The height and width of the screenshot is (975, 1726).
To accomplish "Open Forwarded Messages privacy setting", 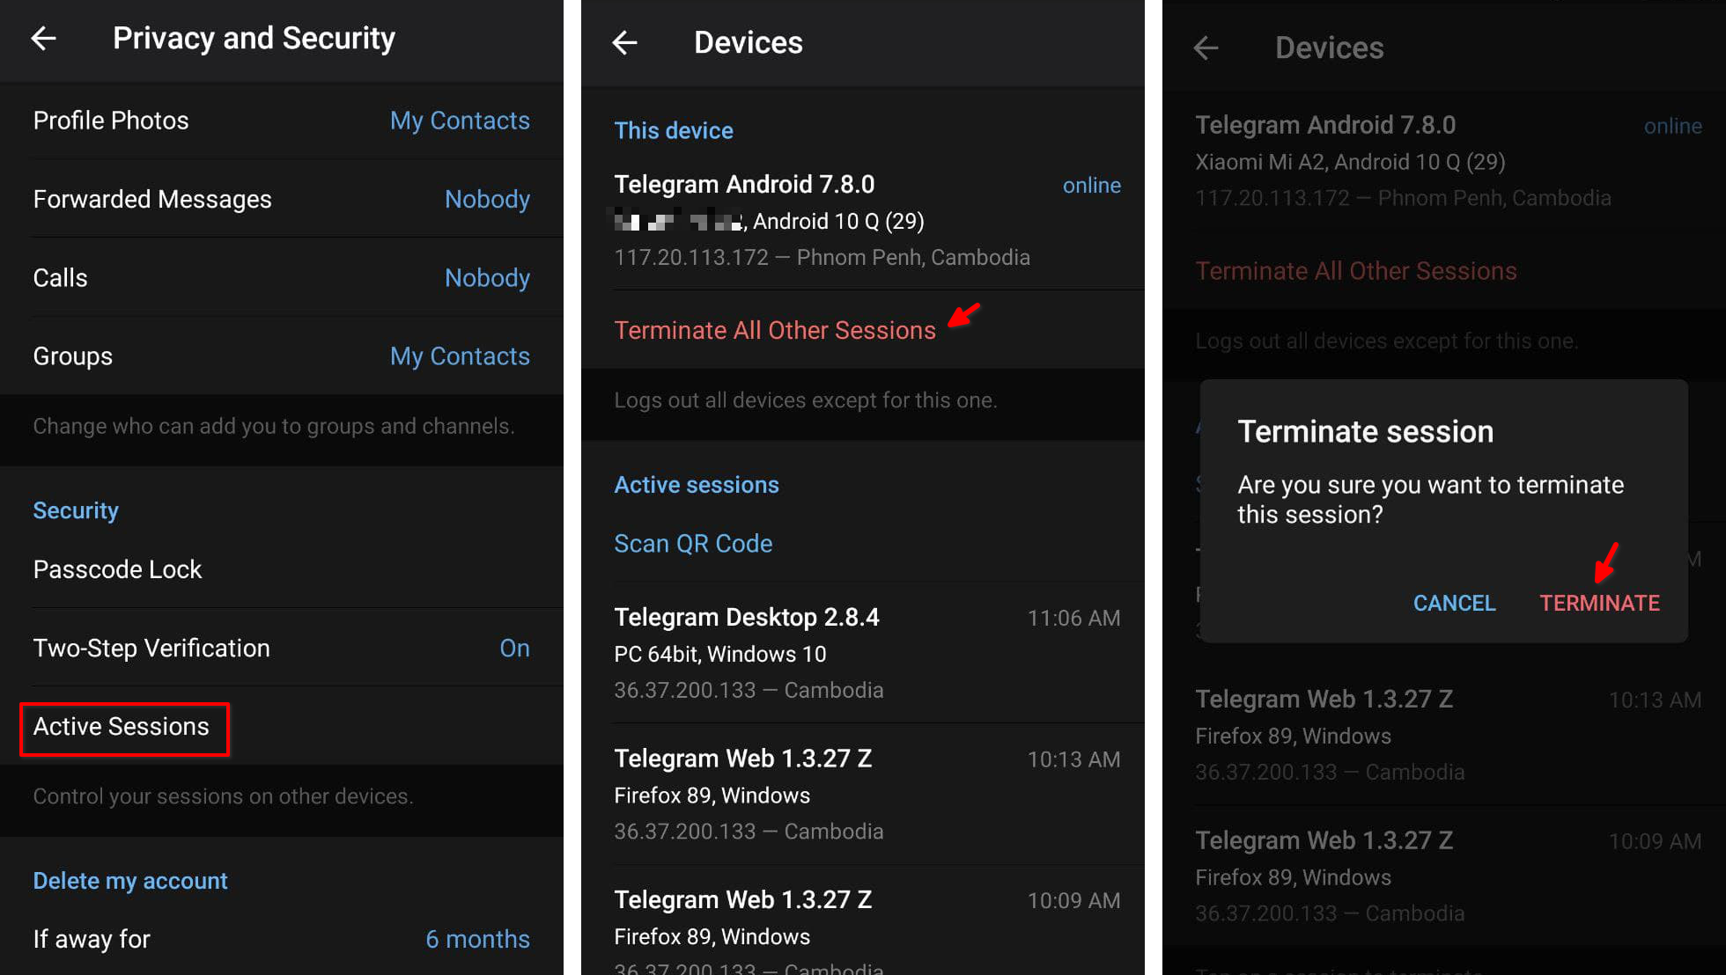I will pyautogui.click(x=282, y=199).
